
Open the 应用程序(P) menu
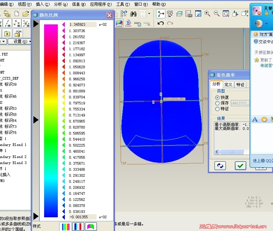coord(101,4)
